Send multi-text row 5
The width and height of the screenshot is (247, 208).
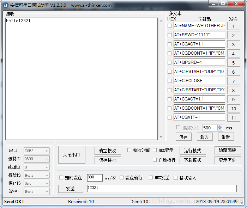click(x=234, y=63)
